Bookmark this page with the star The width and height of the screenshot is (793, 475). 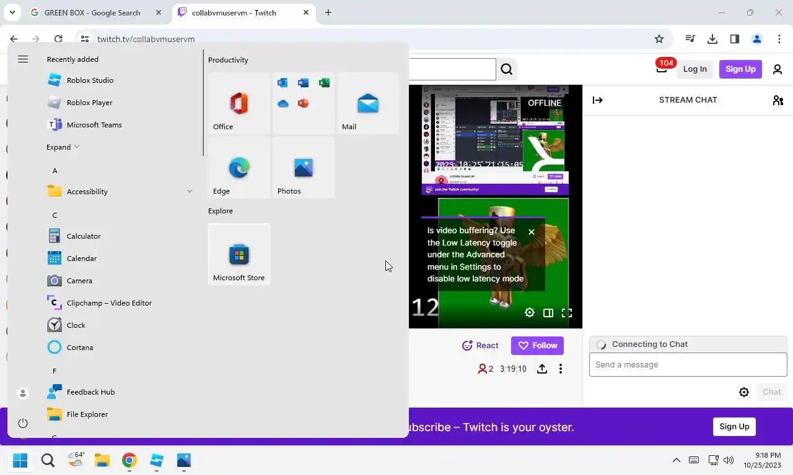click(x=659, y=39)
